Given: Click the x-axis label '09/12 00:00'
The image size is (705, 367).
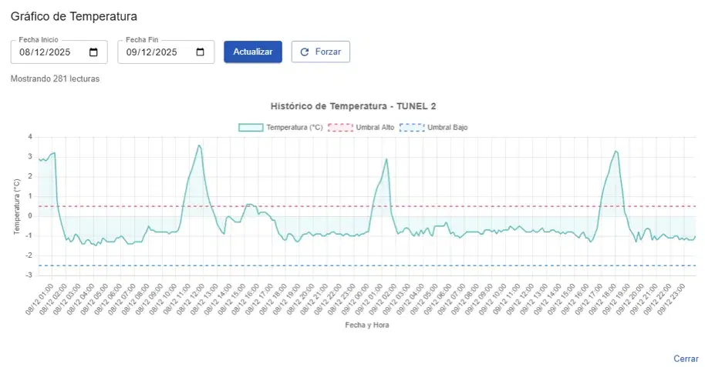Looking at the screenshot, I should tap(356, 299).
